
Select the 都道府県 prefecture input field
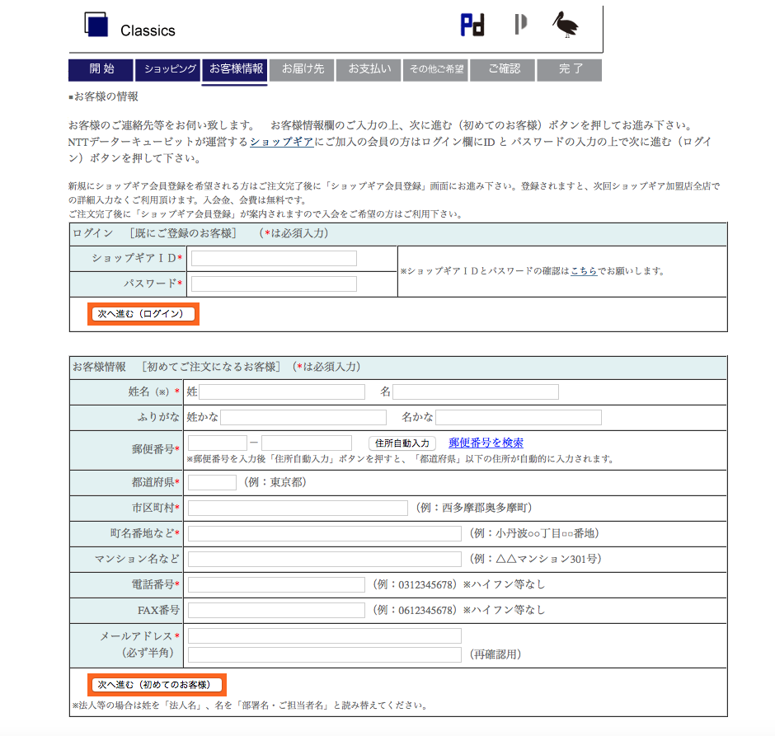coord(212,482)
